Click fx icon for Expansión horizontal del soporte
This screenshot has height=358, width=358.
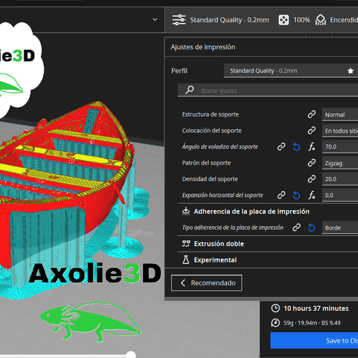(312, 195)
